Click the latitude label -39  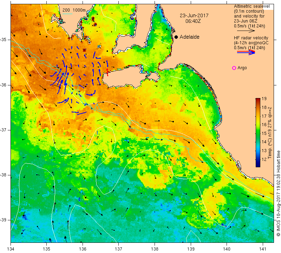click(x=4, y=220)
